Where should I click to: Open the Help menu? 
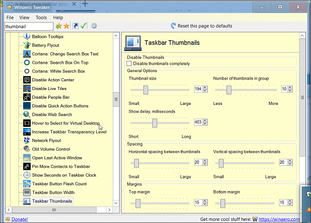[58, 17]
